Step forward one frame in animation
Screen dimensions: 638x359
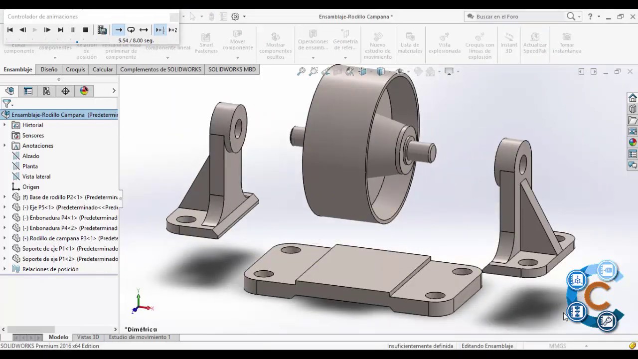[x=47, y=30]
